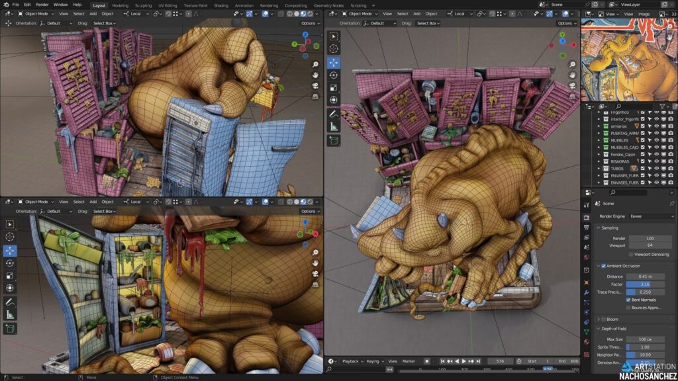
Task: Select the Move tool in right viewport
Action: point(334,62)
